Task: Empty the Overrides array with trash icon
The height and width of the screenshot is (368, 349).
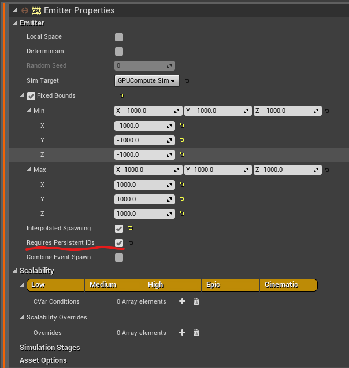Action: coord(196,333)
